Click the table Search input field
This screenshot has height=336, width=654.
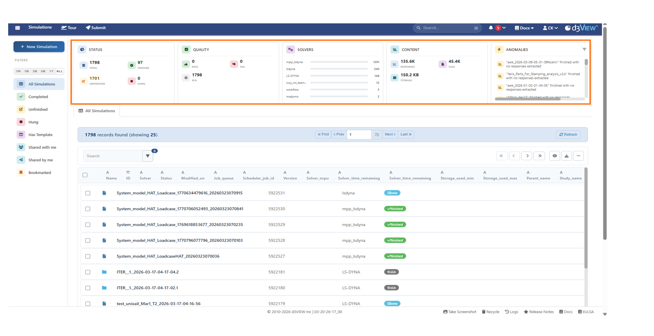[113, 156]
